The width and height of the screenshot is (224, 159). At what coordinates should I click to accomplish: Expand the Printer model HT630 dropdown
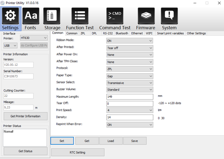point(34,38)
